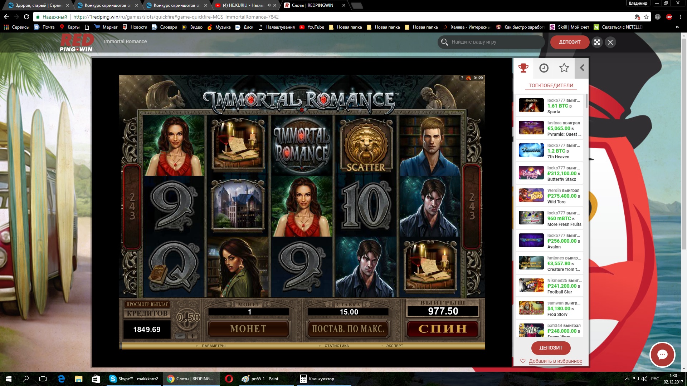
Task: Open the live chat bubble
Action: 662,355
